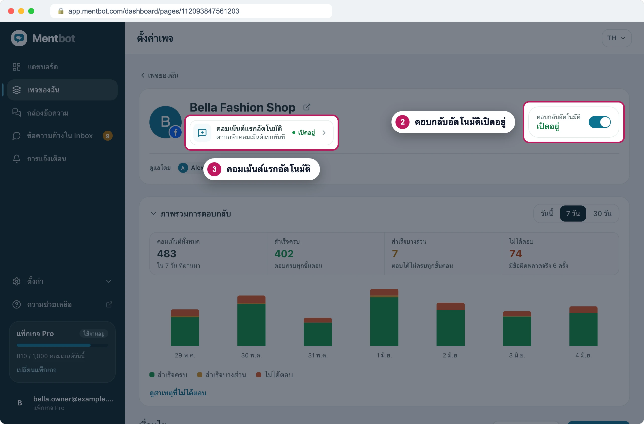Select the 30 วัน time range

point(602,214)
